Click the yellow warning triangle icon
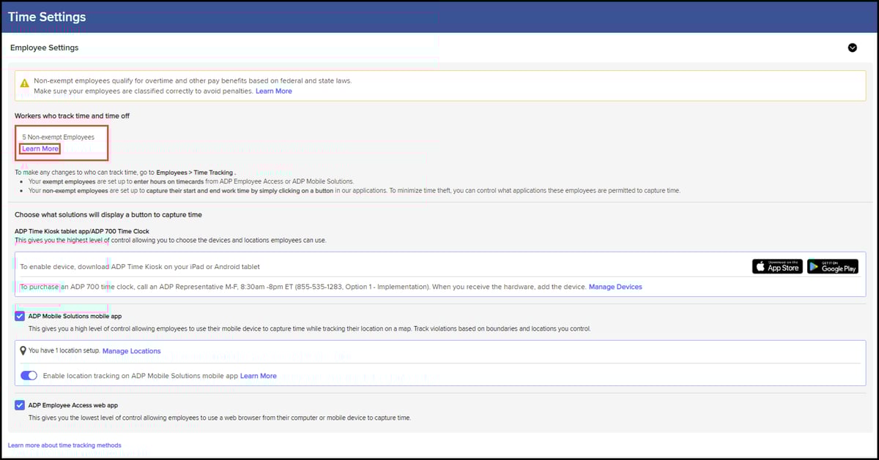The image size is (879, 460). (25, 83)
